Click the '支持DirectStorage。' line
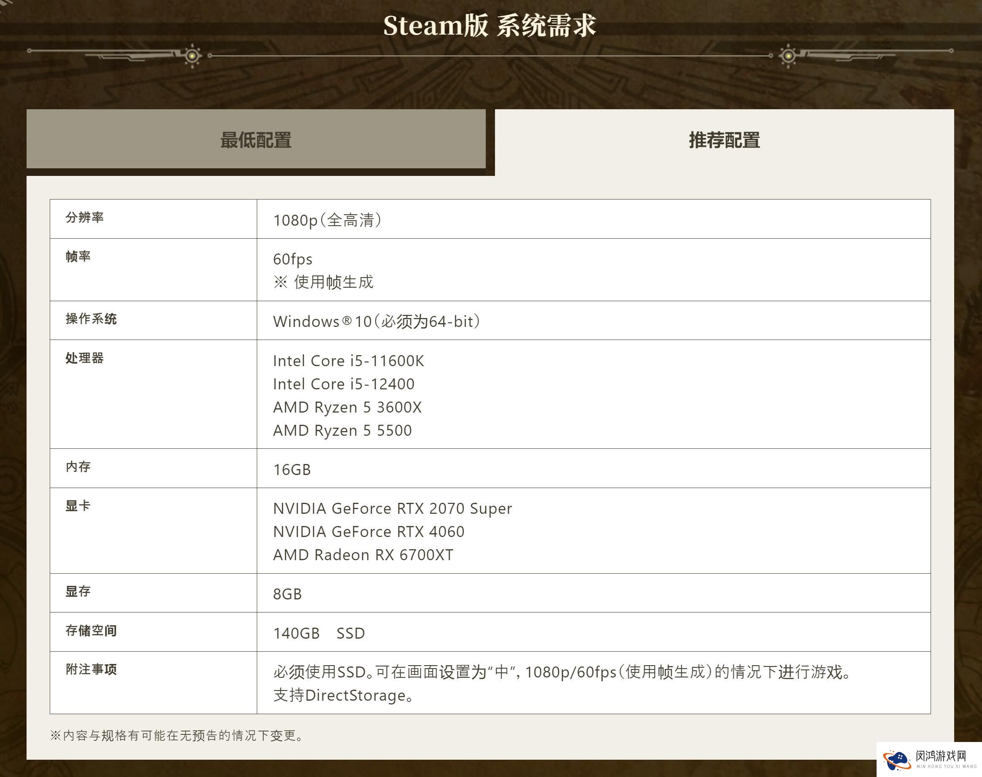982x777 pixels. point(343,696)
